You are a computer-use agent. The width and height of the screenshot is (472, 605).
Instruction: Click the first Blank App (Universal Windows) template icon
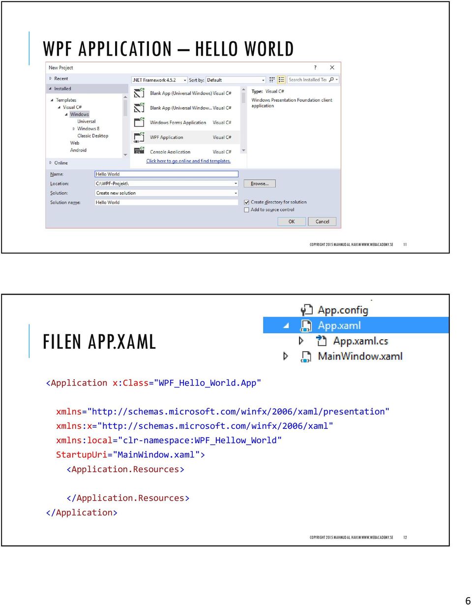pyautogui.click(x=139, y=92)
